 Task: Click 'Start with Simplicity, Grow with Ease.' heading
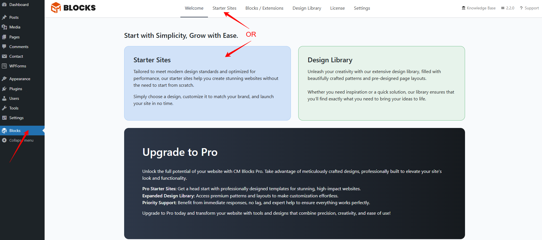click(181, 36)
